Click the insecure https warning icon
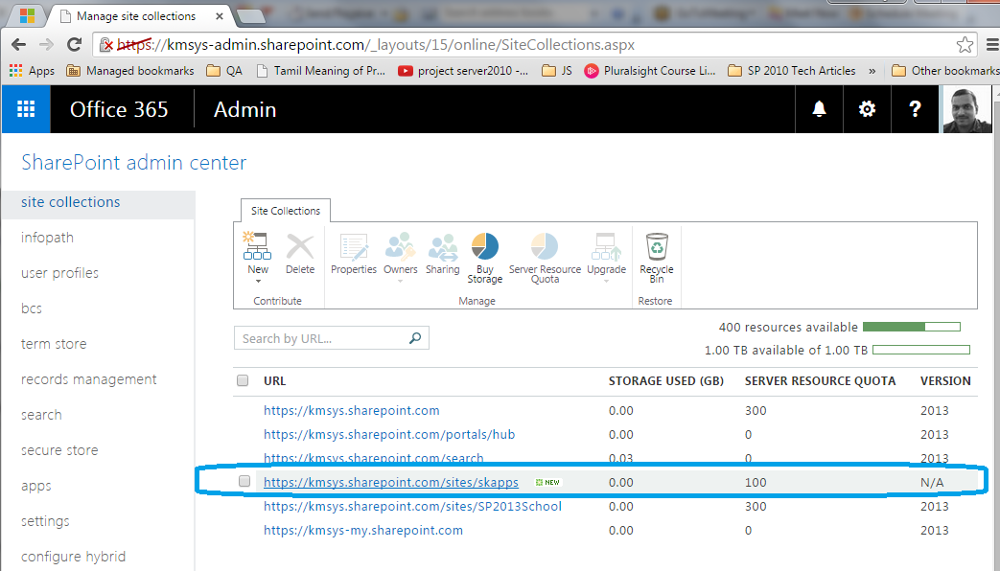Viewport: 1000px width, 571px height. coord(106,45)
